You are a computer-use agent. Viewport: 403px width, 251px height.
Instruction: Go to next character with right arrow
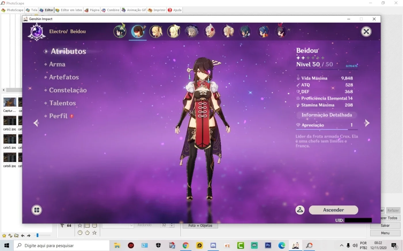366,123
